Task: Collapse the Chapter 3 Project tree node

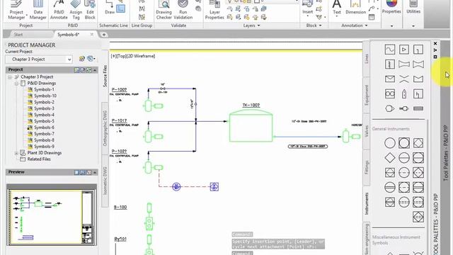Action: (10, 77)
